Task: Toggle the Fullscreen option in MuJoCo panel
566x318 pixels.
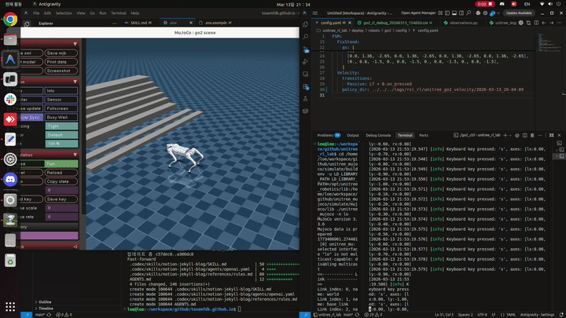Action: tap(61, 109)
